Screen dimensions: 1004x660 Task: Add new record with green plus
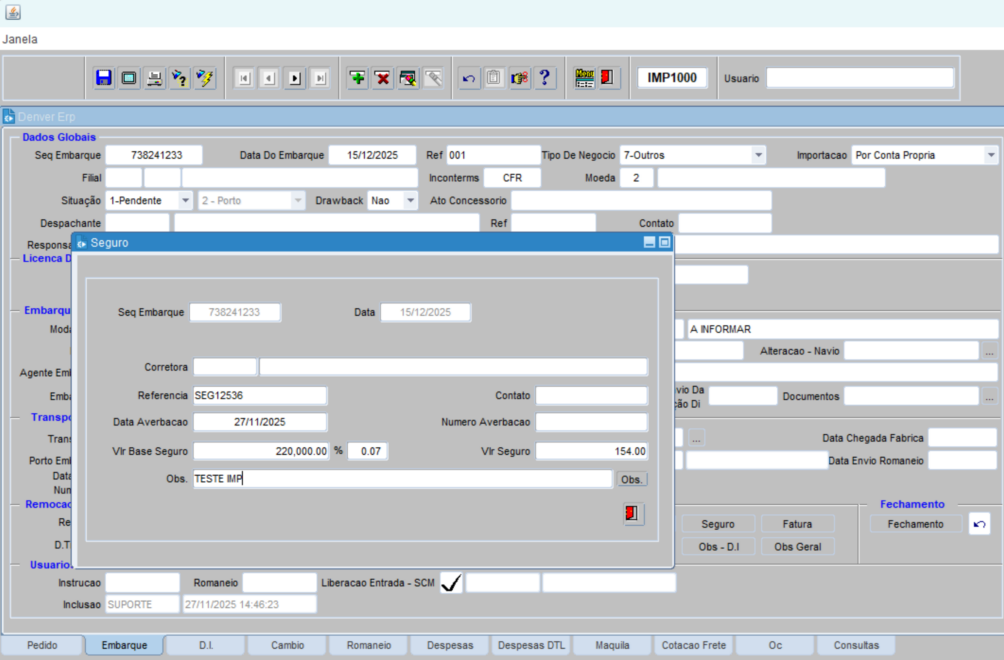(x=357, y=78)
